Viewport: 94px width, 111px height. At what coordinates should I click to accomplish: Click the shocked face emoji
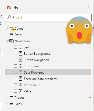79,30
